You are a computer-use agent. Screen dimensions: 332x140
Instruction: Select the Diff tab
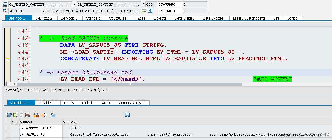pos(277,18)
